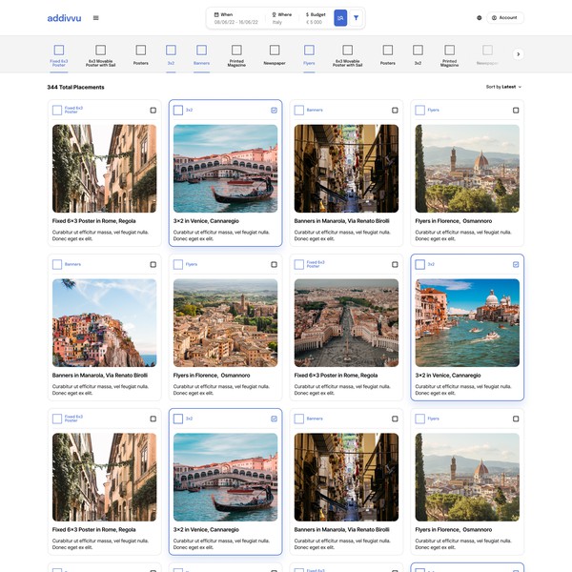
Task: Open the Where location selector
Action: [x=283, y=18]
